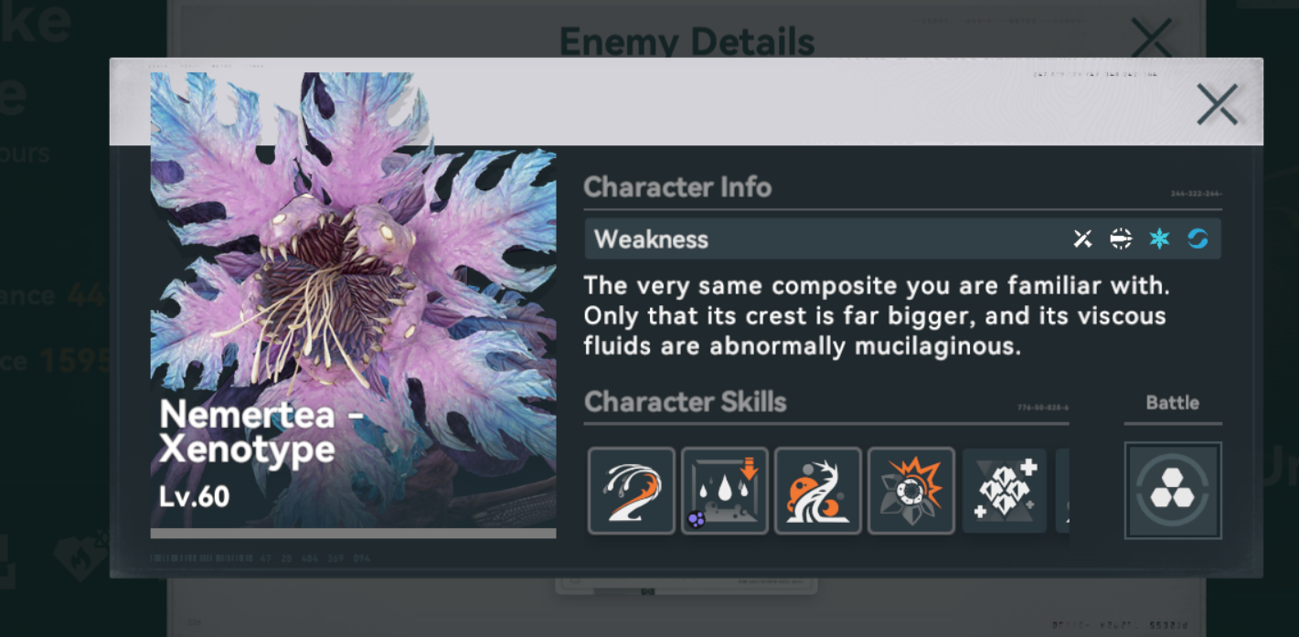Open the dripping fluid debuff skill

pyautogui.click(x=725, y=491)
